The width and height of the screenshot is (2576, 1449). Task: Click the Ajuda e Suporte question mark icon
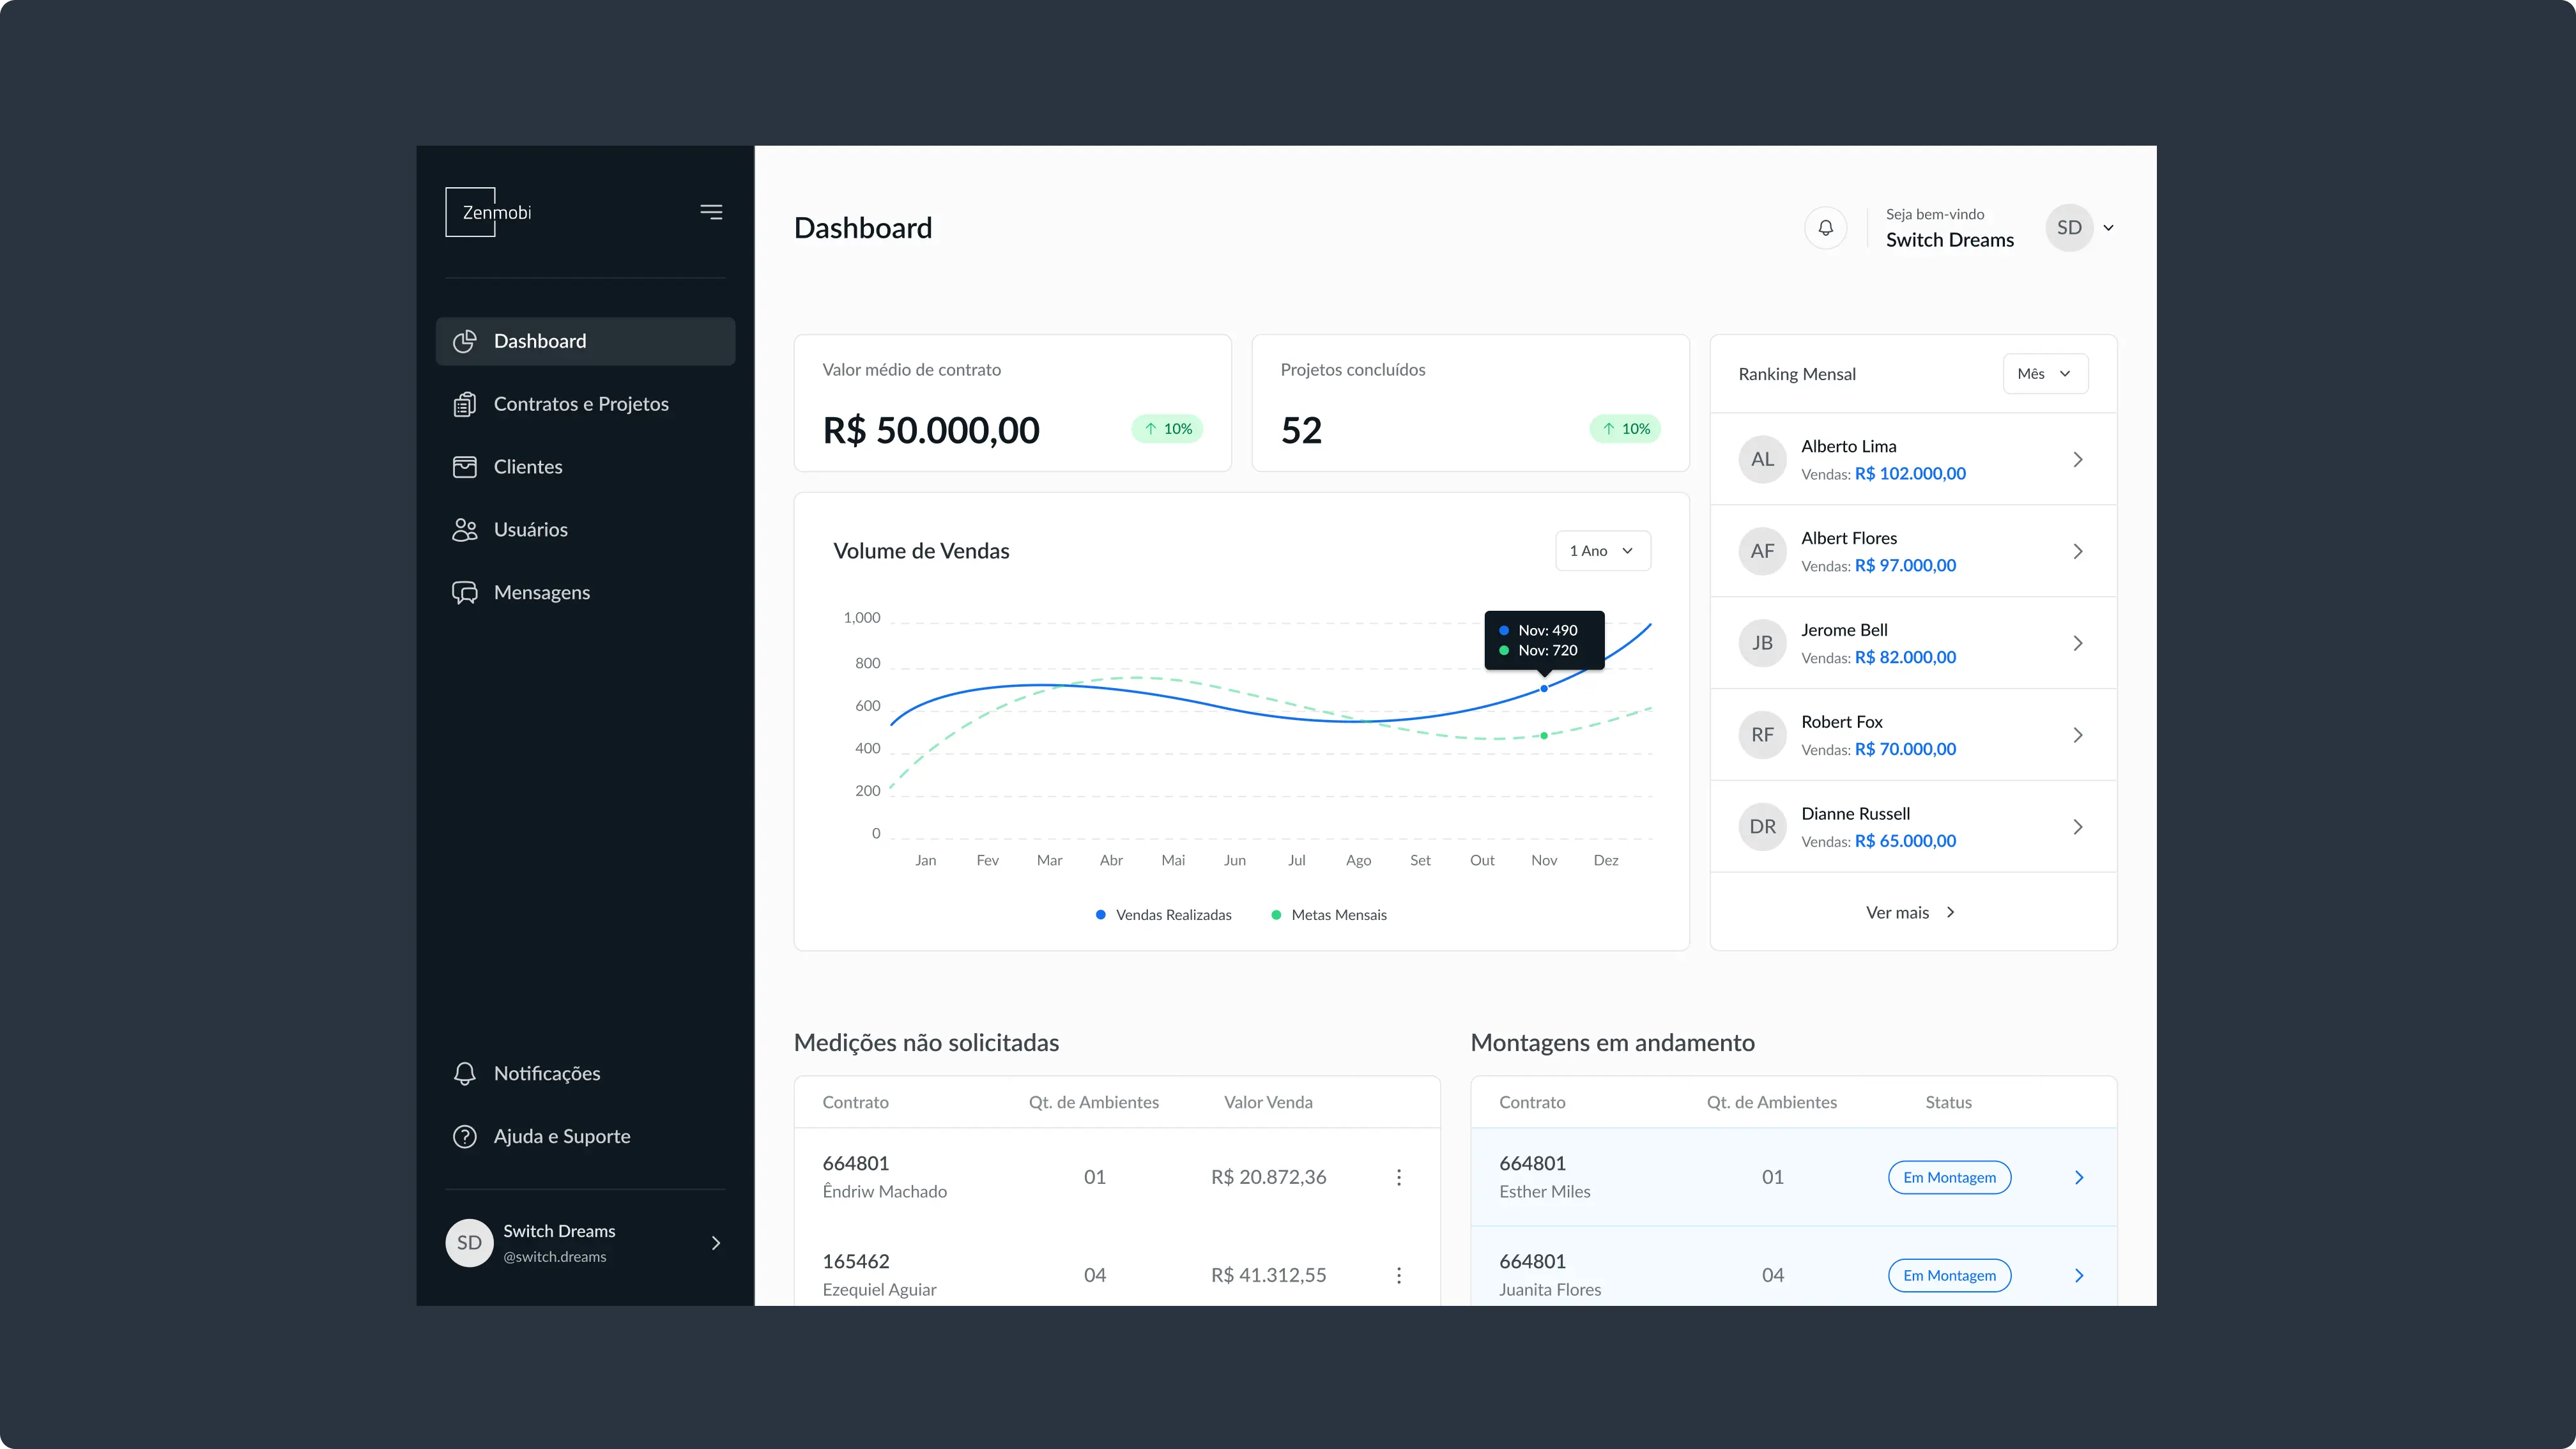464,1136
